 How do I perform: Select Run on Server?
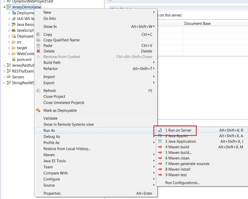[x=202, y=130]
